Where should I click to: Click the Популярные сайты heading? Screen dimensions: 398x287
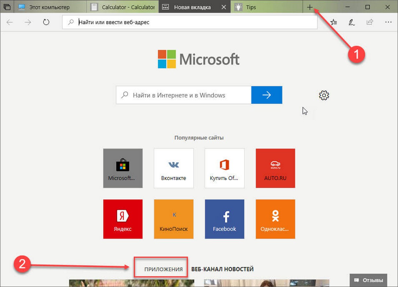coord(199,138)
